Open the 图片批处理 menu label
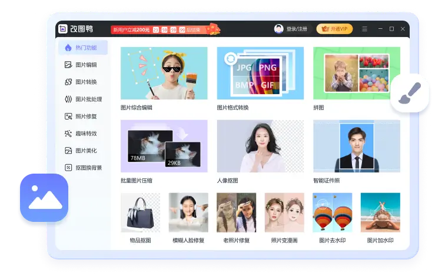 pyautogui.click(x=88, y=99)
